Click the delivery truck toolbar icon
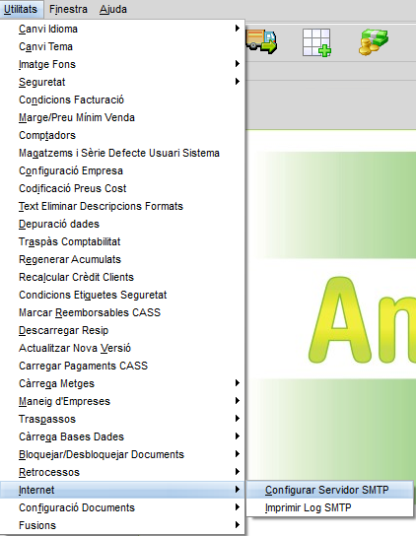Image resolution: width=416 pixels, height=536 pixels. coord(261,41)
